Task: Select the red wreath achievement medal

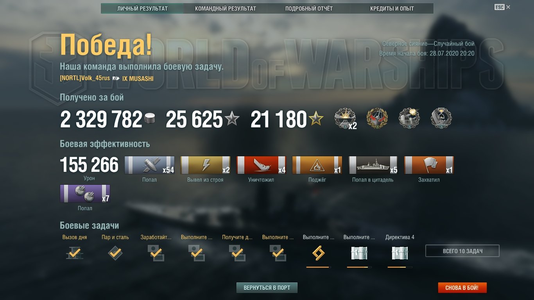Action: tap(377, 119)
